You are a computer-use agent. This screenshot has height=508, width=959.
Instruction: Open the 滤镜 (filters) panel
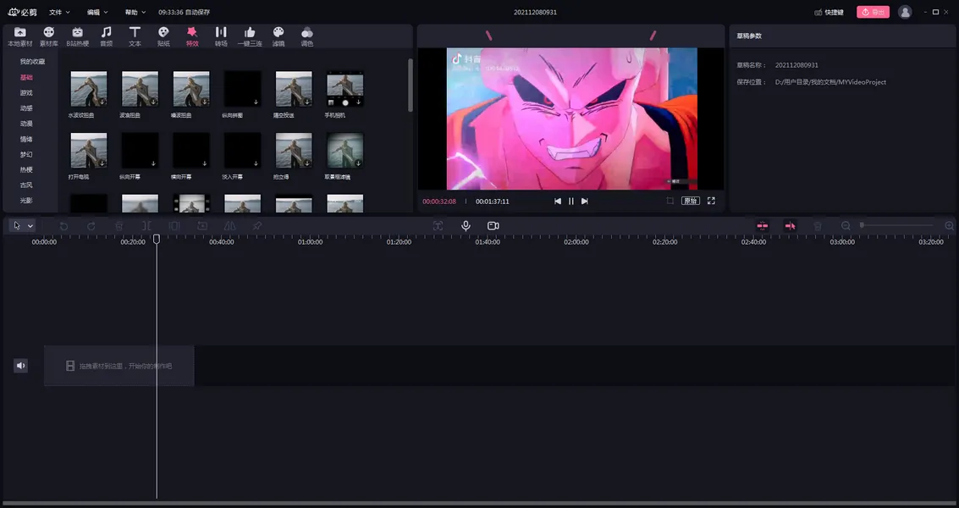pos(278,36)
